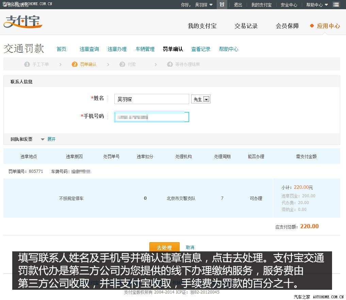Open the 吴羽琛 account dropdown

coord(204,5)
